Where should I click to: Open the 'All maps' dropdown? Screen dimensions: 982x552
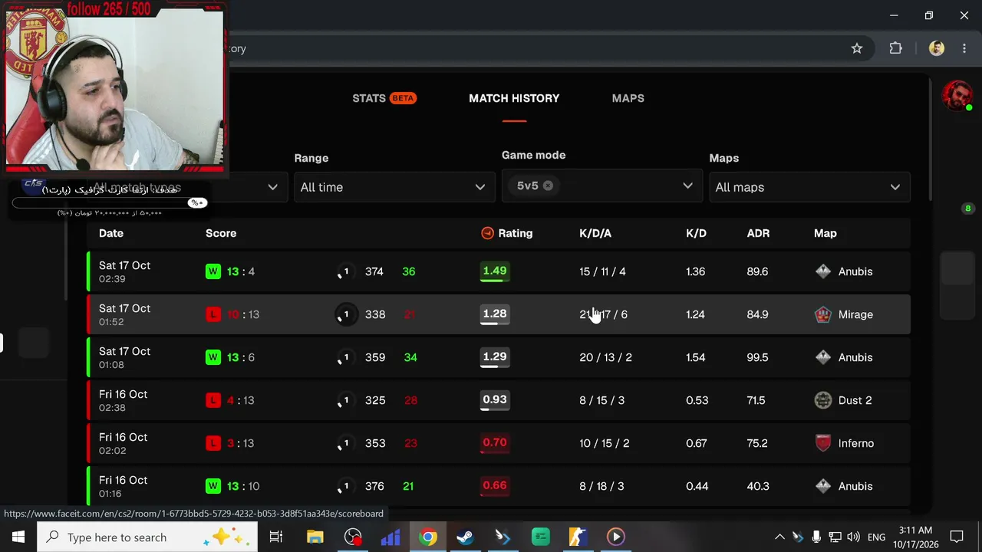tap(809, 187)
